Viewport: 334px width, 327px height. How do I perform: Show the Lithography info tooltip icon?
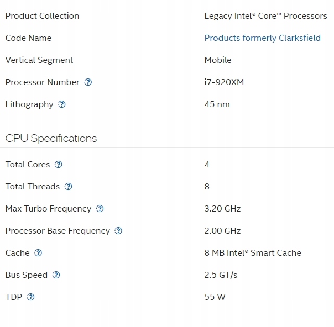[61, 104]
